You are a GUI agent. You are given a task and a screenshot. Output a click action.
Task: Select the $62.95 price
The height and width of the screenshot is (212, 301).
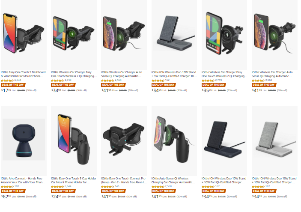[x=6, y=197]
